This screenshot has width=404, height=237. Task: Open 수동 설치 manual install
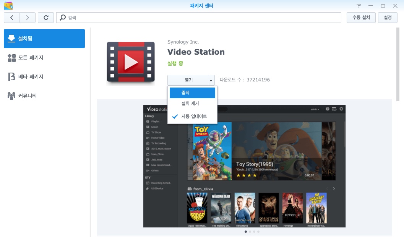pyautogui.click(x=361, y=18)
